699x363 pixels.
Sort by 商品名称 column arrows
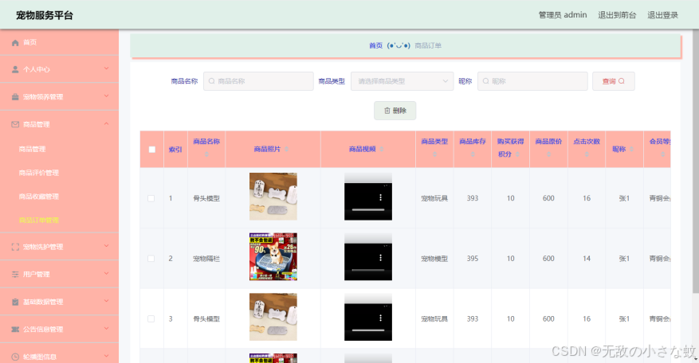[206, 154]
